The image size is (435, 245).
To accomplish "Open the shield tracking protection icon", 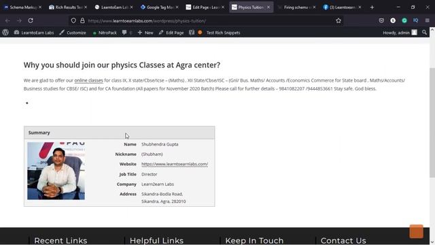I will click(73, 20).
